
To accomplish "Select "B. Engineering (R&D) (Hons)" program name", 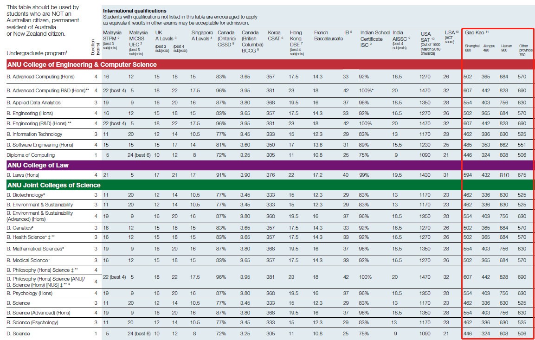I will (x=39, y=123).
